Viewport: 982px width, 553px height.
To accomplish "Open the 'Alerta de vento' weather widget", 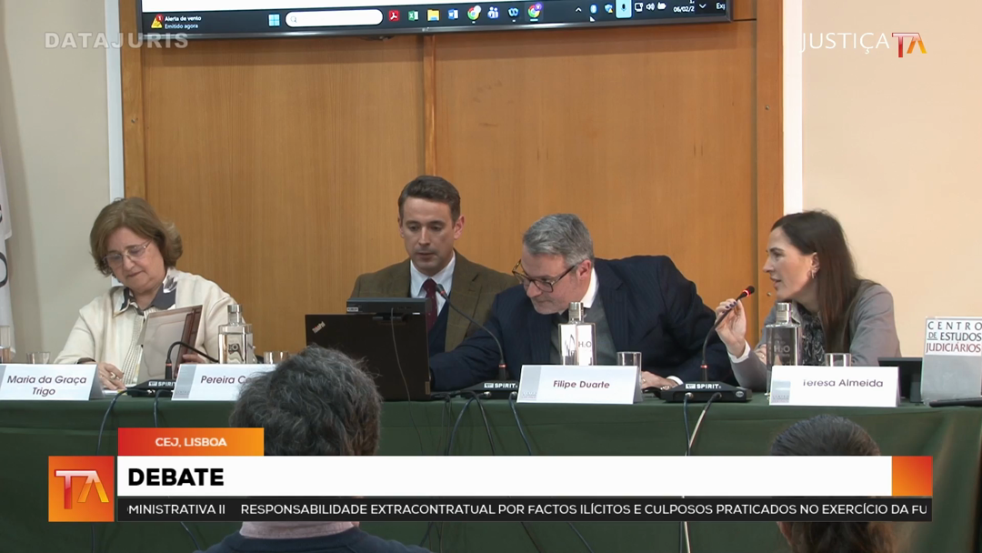I will point(177,22).
